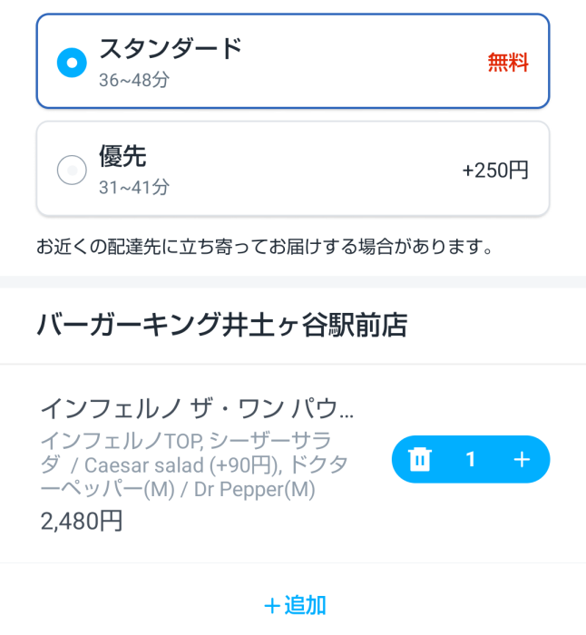Open the インフェルノ ザ・ワン item title
This screenshot has width=586, height=635.
(198, 407)
